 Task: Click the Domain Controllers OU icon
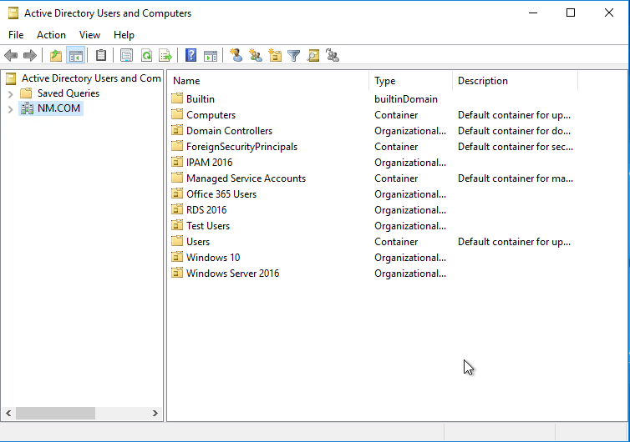tap(177, 130)
